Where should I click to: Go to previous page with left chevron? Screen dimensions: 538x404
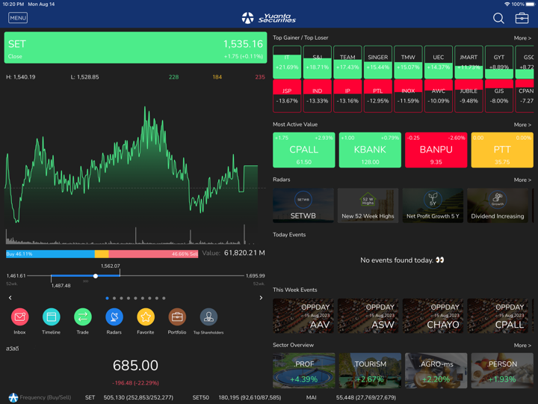[x=10, y=298]
